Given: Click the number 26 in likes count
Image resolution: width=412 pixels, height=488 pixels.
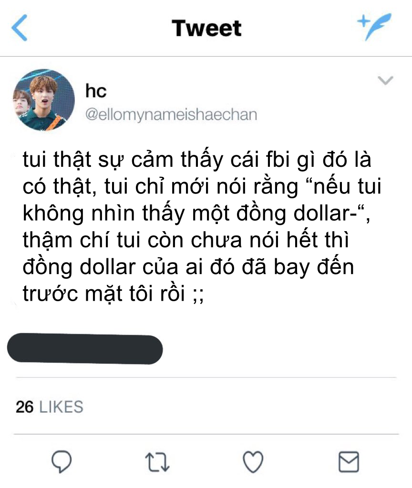Looking at the screenshot, I should pos(24,407).
